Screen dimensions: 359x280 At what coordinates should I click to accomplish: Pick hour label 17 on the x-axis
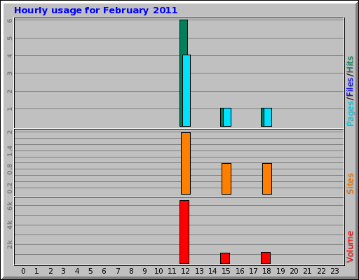(253, 271)
